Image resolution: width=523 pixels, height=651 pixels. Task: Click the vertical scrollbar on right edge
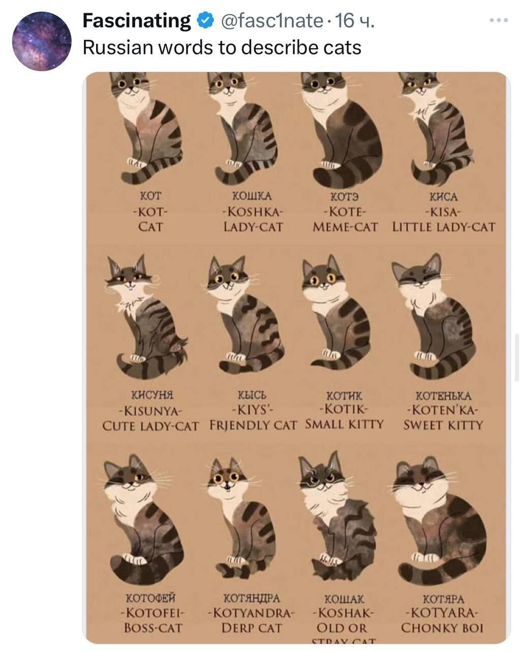pos(517,357)
